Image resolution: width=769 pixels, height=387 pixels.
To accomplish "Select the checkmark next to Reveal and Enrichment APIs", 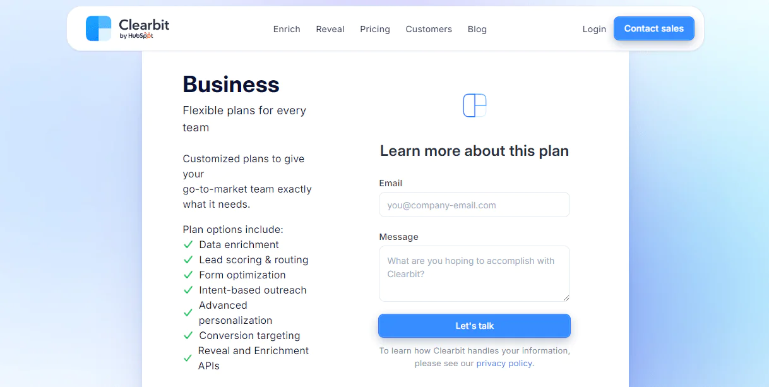I will click(188, 357).
